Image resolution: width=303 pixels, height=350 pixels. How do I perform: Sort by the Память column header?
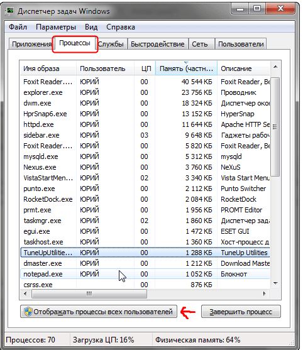(x=186, y=68)
